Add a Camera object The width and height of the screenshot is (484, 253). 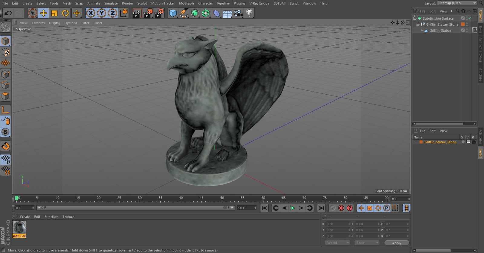[238, 13]
